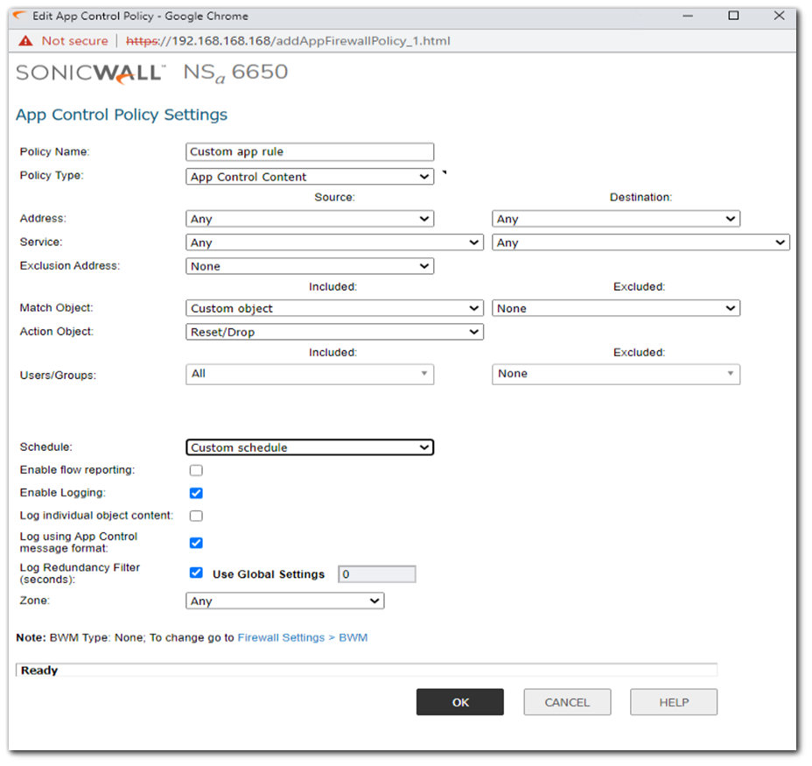Open the Excluded Users/Groups selector
The height and width of the screenshot is (766, 812).
(616, 374)
